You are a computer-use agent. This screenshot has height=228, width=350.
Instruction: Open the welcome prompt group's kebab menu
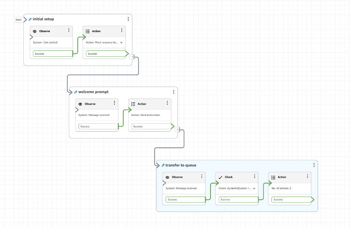click(x=174, y=92)
